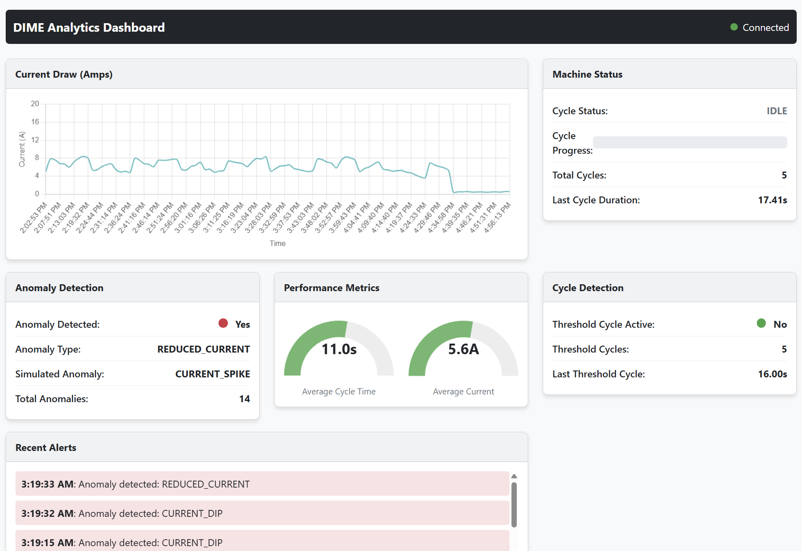Screen dimensions: 802x551
Task: Click the Recent Alerts scrollbar thumb
Action: coord(514,504)
